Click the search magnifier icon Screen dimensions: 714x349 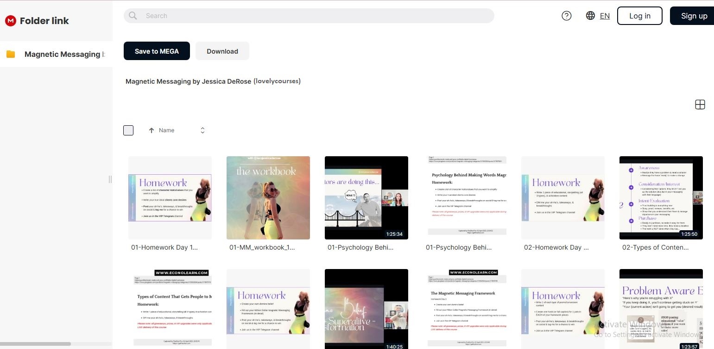pos(133,16)
